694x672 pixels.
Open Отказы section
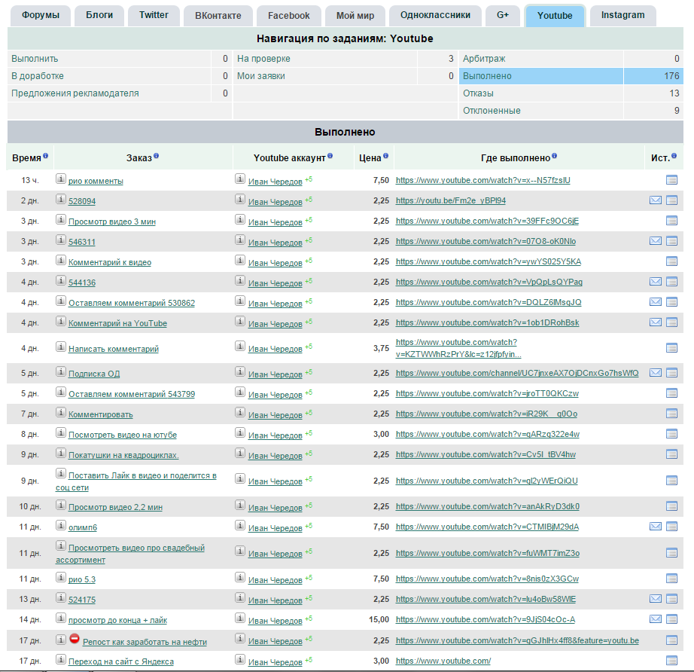click(x=479, y=93)
